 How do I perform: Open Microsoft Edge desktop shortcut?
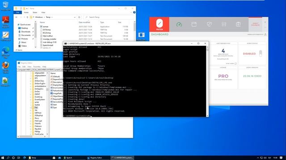click(6, 52)
